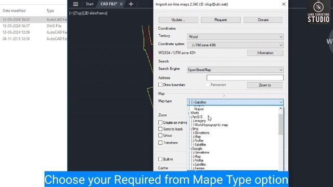
Task: Add a new drawing tab with plus icon
Action: (x=131, y=4)
